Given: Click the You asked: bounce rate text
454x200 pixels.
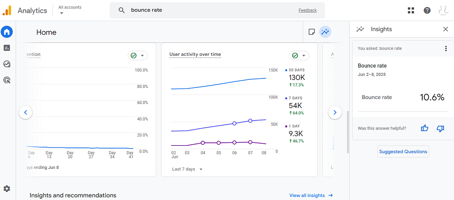Looking at the screenshot, I should tap(379, 48).
